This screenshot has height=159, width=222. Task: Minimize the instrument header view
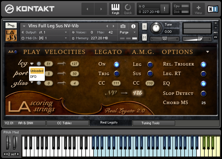(216, 28)
